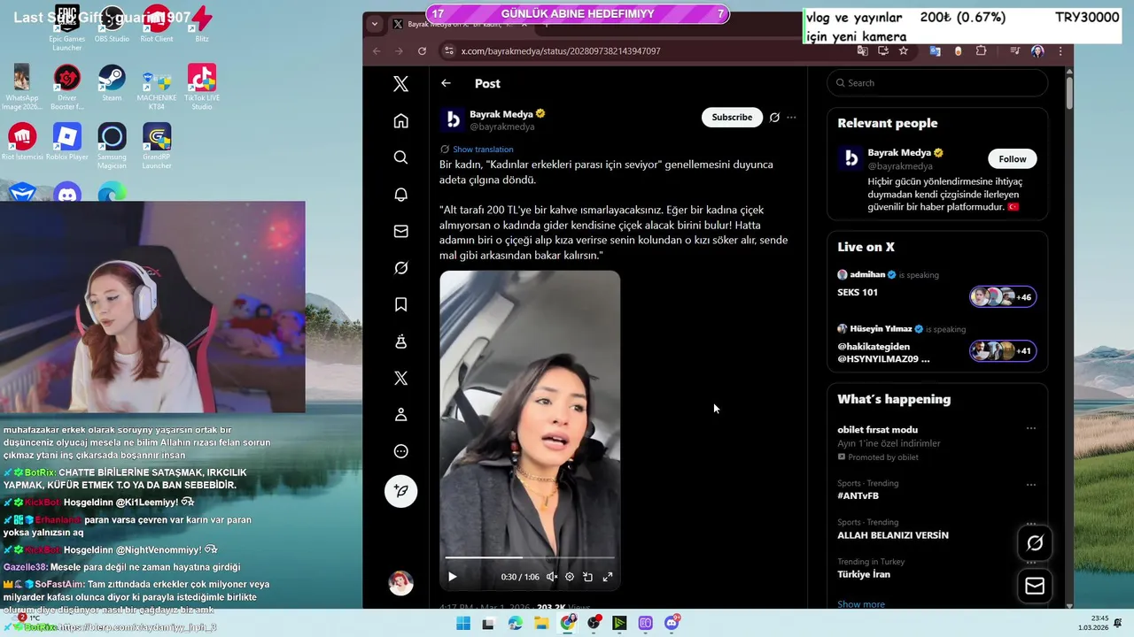Image resolution: width=1134 pixels, height=637 pixels.
Task: Open Chrome tab search dropdown
Action: click(x=375, y=24)
